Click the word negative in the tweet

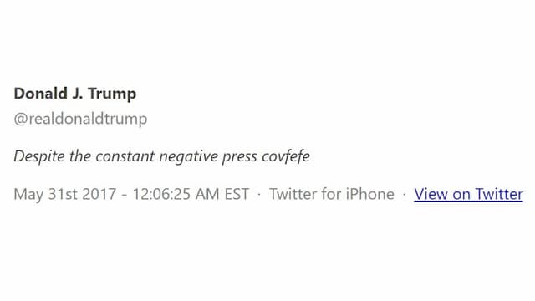(x=188, y=157)
